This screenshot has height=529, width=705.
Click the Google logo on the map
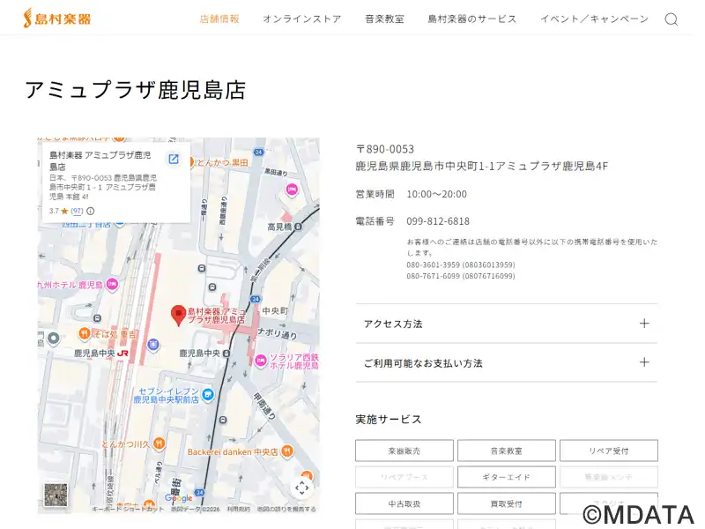179,498
